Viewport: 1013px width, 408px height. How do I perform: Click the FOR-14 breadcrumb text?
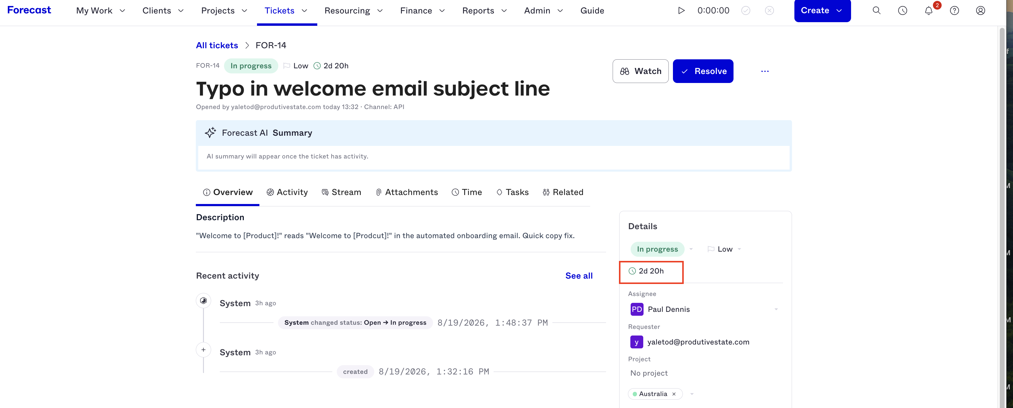coord(270,45)
